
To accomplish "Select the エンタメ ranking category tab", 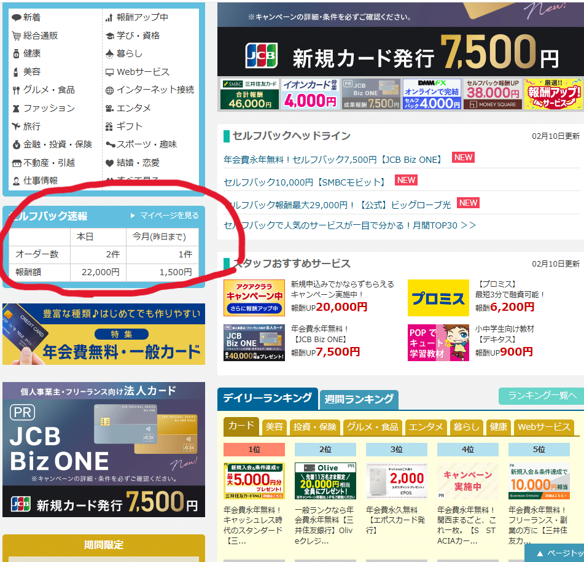I will pyautogui.click(x=426, y=427).
